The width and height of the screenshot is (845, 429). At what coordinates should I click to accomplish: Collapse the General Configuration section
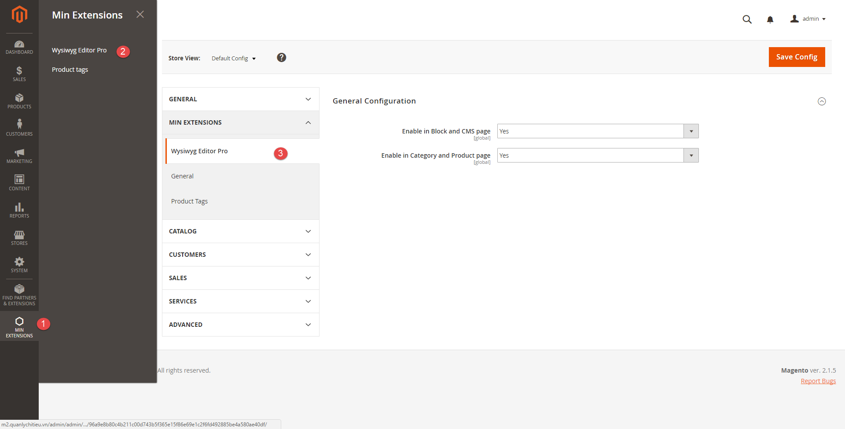pyautogui.click(x=822, y=101)
